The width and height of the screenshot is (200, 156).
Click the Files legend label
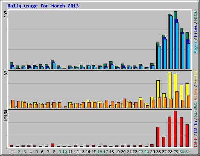tap(195, 31)
